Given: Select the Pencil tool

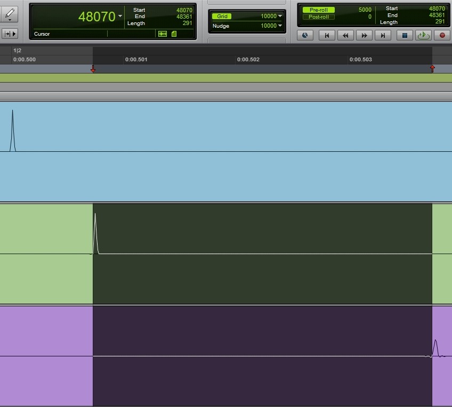Looking at the screenshot, I should (x=9, y=13).
